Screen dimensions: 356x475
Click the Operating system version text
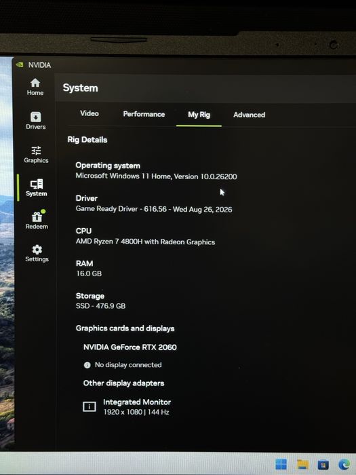click(x=156, y=176)
